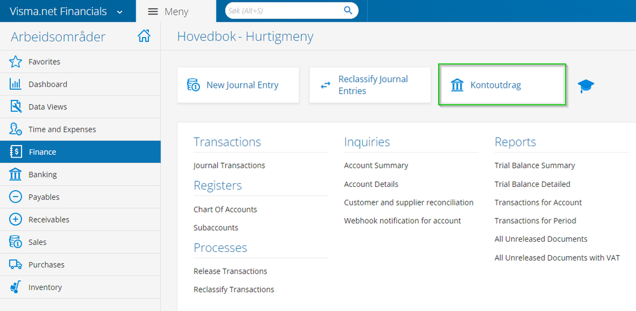Open the Receivables workspace

pos(80,219)
